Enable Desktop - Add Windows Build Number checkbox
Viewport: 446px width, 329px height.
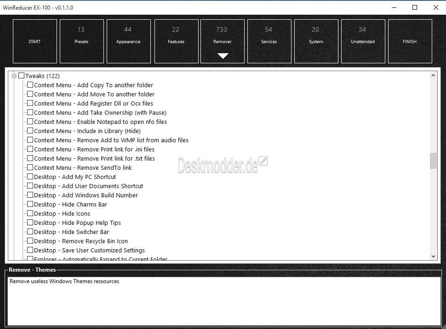(x=30, y=195)
